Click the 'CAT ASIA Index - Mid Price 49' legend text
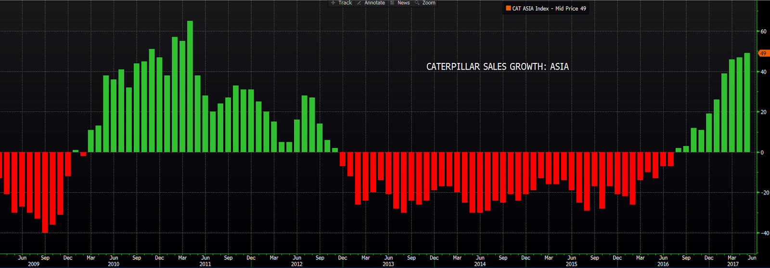The width and height of the screenshot is (770, 268). 549,9
